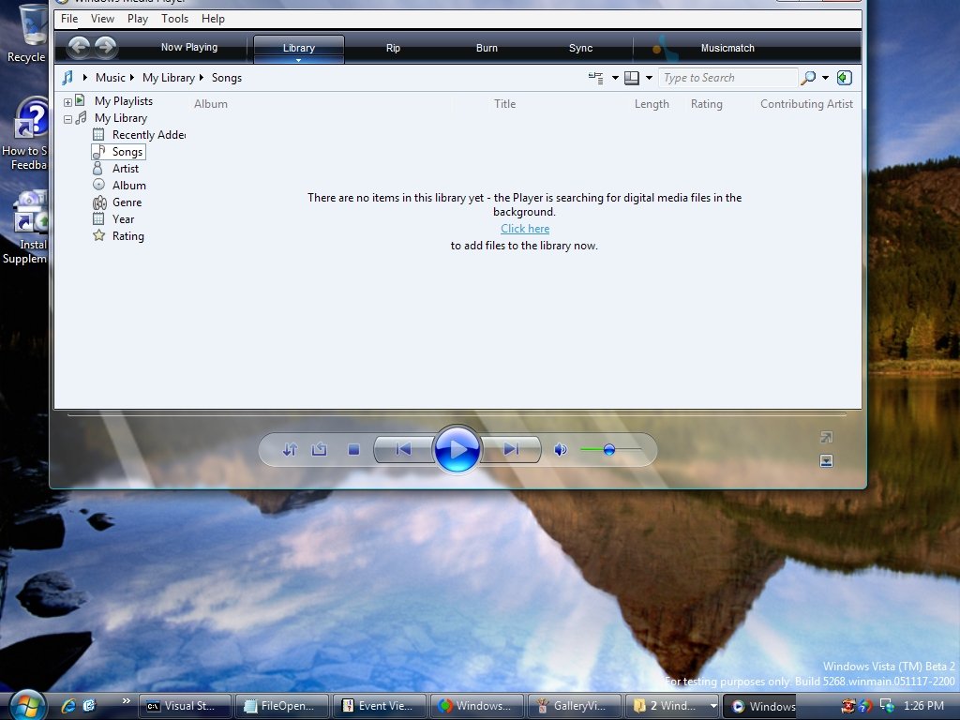Viewport: 960px width, 720px height.
Task: Adjust the volume slider
Action: pyautogui.click(x=609, y=449)
